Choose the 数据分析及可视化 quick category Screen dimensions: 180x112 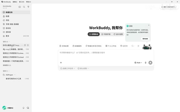pos(93,46)
